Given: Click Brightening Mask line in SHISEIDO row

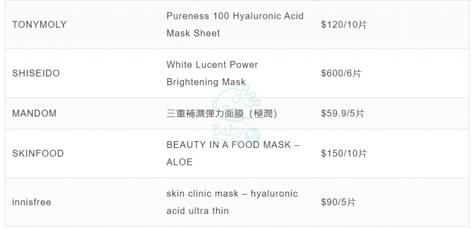Looking at the screenshot, I should 206,82.
